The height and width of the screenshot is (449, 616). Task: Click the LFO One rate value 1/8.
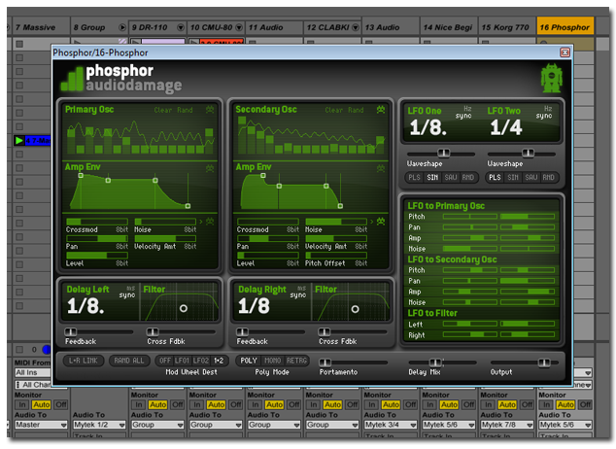click(428, 127)
